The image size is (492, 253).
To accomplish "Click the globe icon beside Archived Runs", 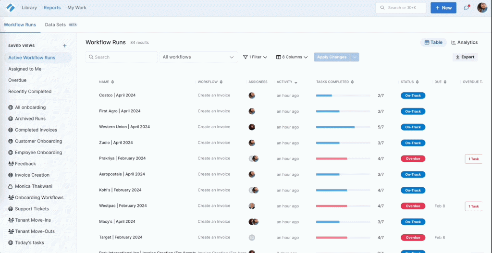I will [11, 119].
